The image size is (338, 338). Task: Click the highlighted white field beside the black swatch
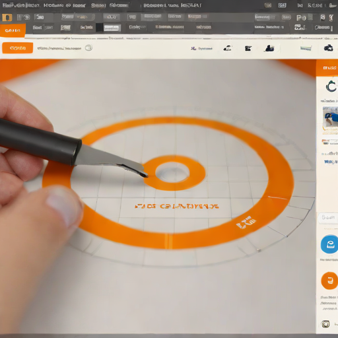point(112,28)
